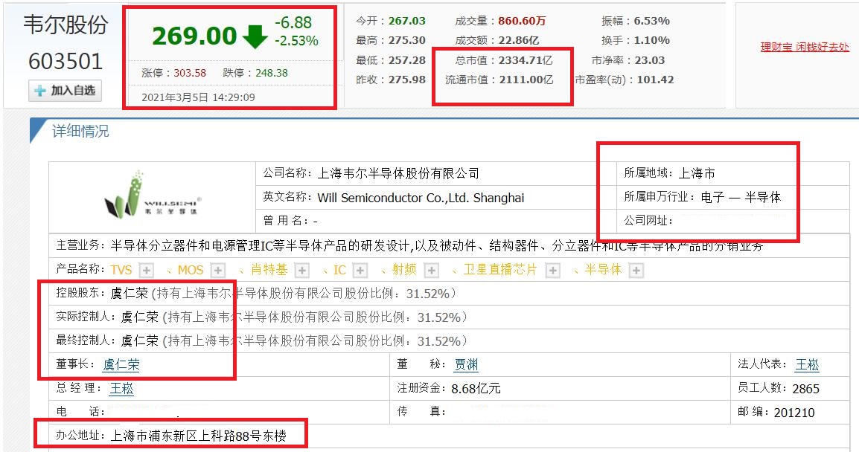The image size is (859, 452).
Task: Open general manager 王崧 link
Action: tap(121, 389)
